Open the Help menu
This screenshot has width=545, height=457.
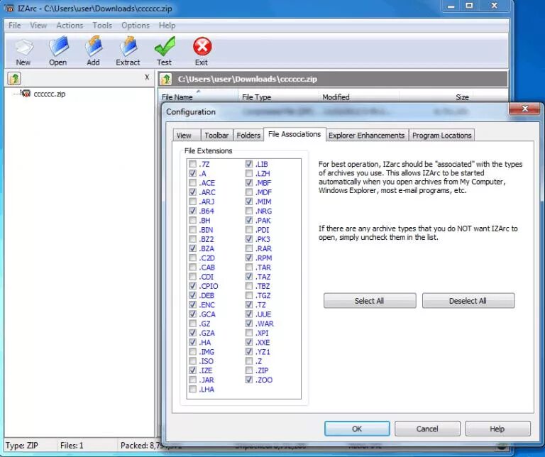tap(167, 26)
